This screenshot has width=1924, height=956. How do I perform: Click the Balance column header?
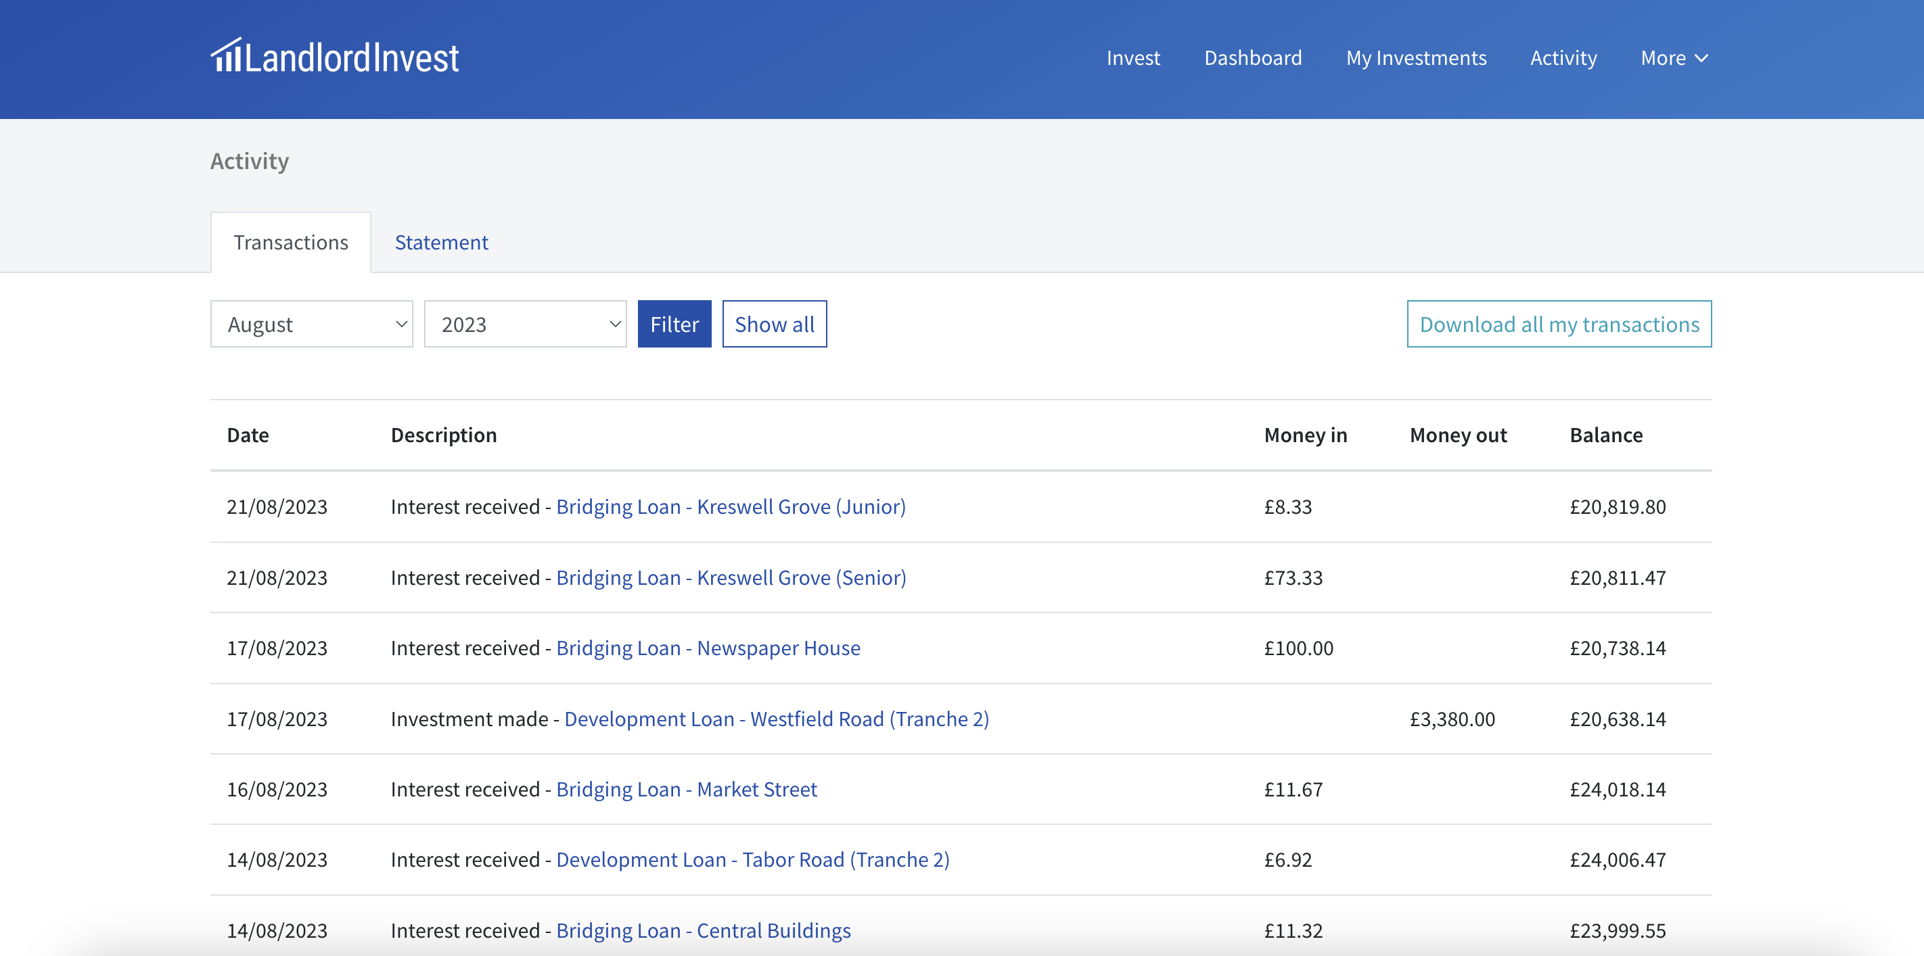[x=1606, y=435]
